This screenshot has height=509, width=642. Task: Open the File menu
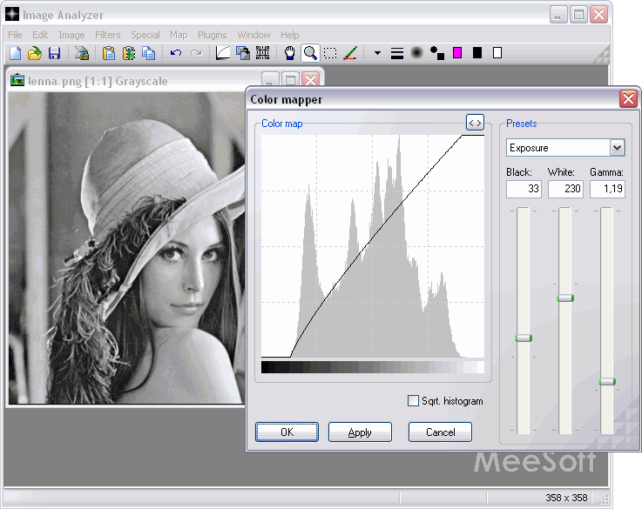(15, 35)
